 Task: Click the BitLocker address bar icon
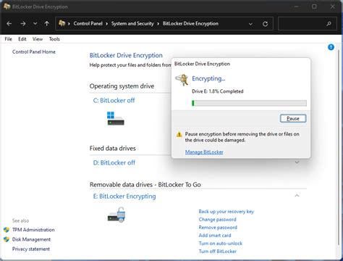click(x=62, y=23)
